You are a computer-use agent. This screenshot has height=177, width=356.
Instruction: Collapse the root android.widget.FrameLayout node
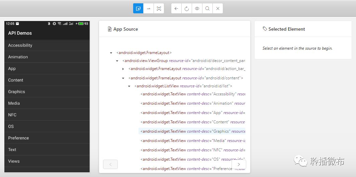(x=111, y=53)
